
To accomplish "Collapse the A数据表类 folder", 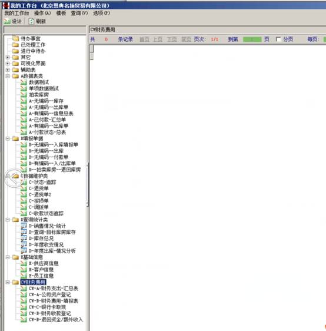I will pos(8,76).
